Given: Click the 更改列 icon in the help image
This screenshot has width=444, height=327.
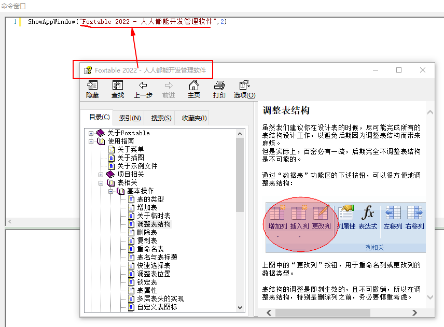Looking at the screenshot, I should tap(321, 212).
